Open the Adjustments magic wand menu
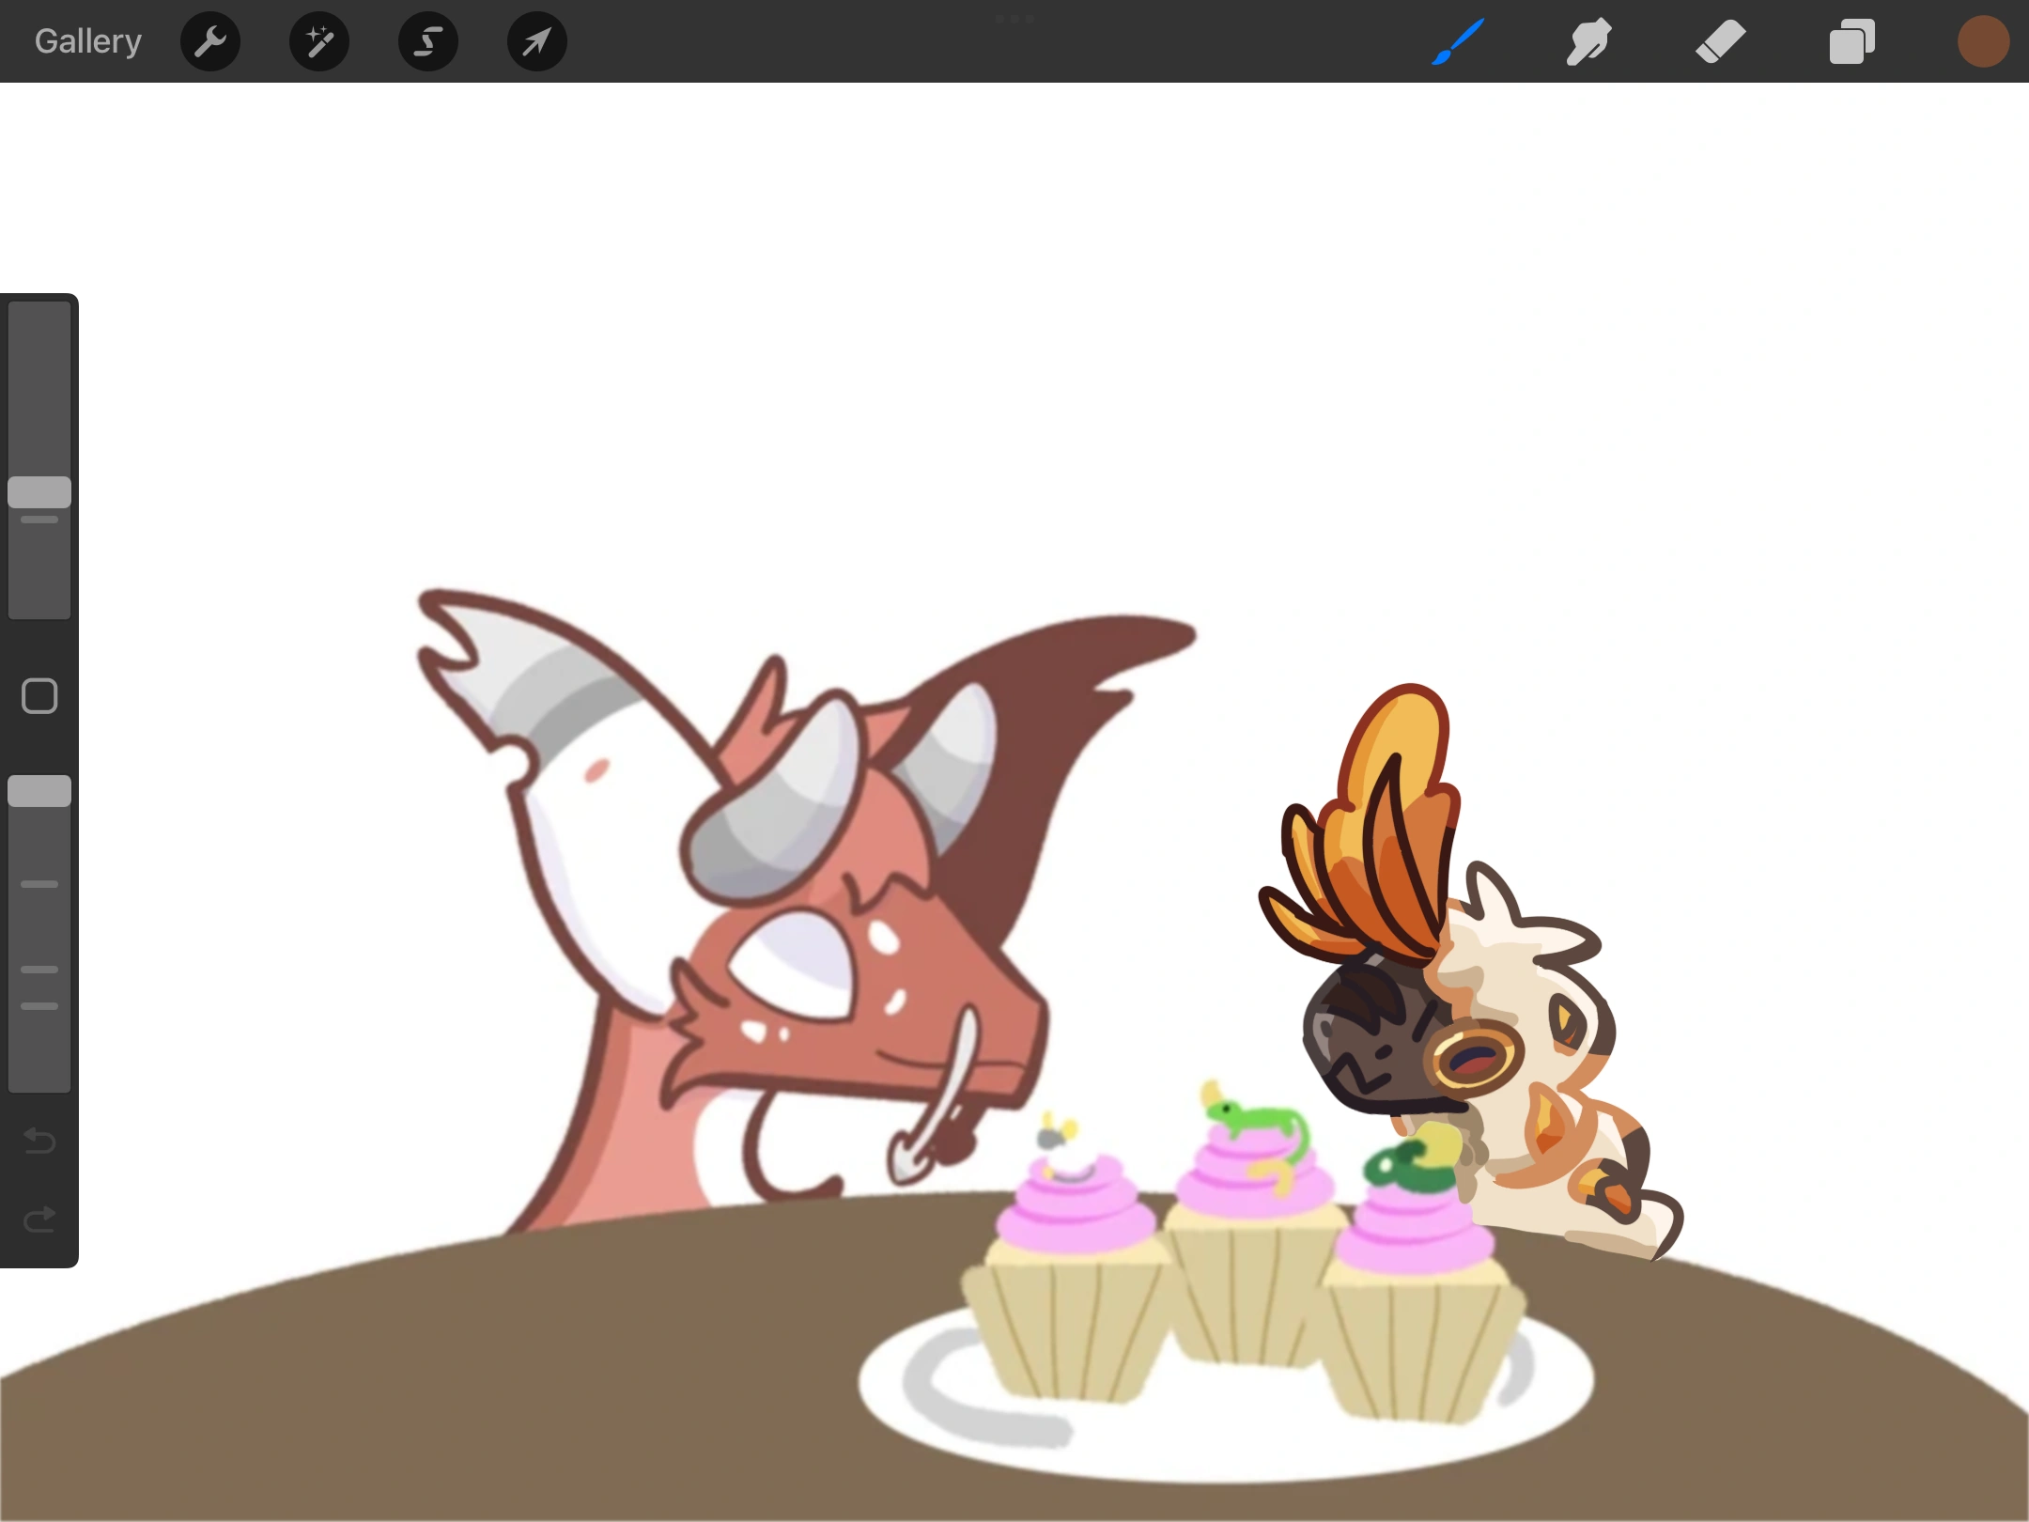This screenshot has width=2029, height=1522. pos(319,41)
